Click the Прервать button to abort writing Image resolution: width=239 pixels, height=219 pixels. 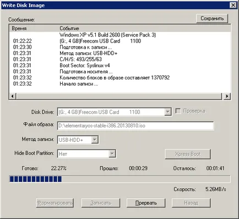(146, 203)
